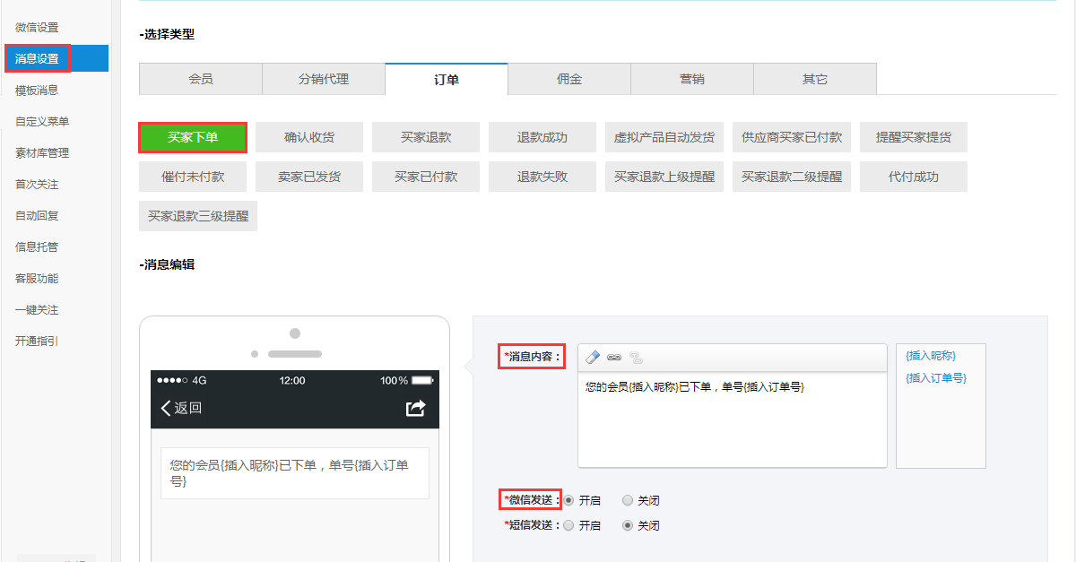The width and height of the screenshot is (1076, 562).
Task: Select 关闭 for 短信发送
Action: pyautogui.click(x=628, y=525)
